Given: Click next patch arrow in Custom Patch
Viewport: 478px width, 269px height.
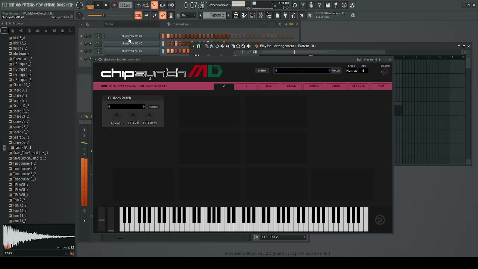Looking at the screenshot, I should [x=144, y=107].
